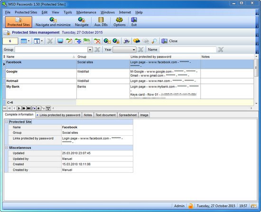This screenshot has height=212, width=261.
Task: Click the printer icon
Action: [x=127, y=41]
